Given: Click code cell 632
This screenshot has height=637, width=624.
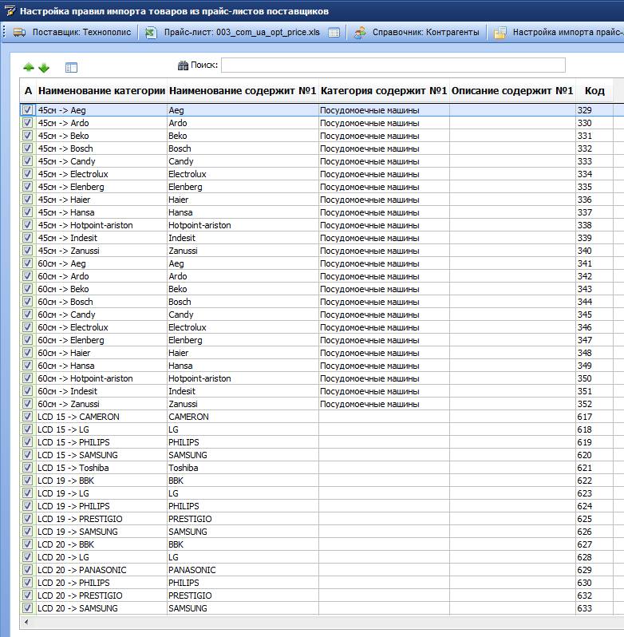Looking at the screenshot, I should (x=594, y=595).
